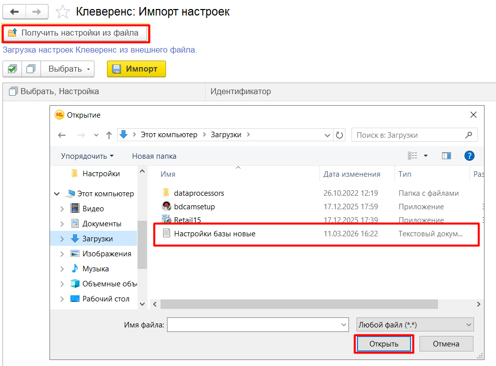Uncheck all items with the empty boxes icon
The height and width of the screenshot is (366, 496).
pyautogui.click(x=31, y=69)
